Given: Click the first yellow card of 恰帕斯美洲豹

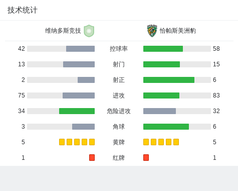Looking at the screenshot, I should [x=146, y=142].
